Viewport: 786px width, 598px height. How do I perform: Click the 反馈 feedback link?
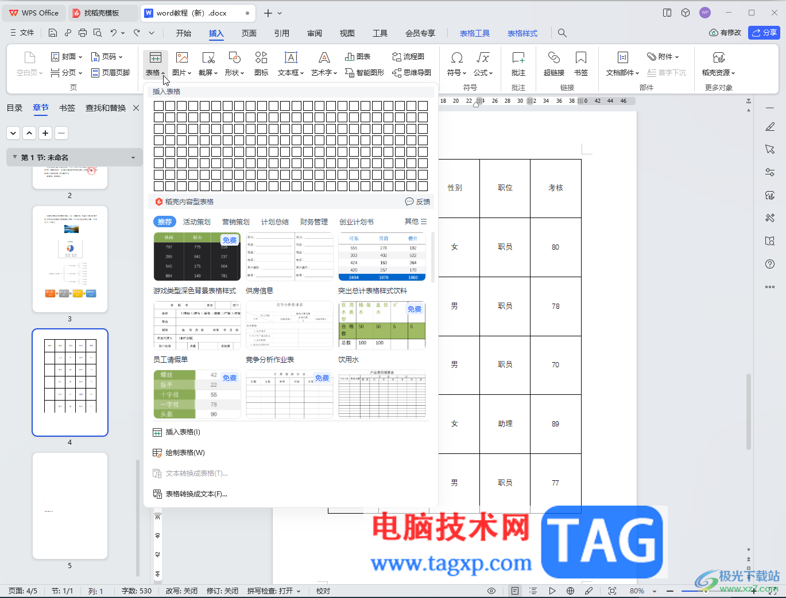[x=417, y=201]
